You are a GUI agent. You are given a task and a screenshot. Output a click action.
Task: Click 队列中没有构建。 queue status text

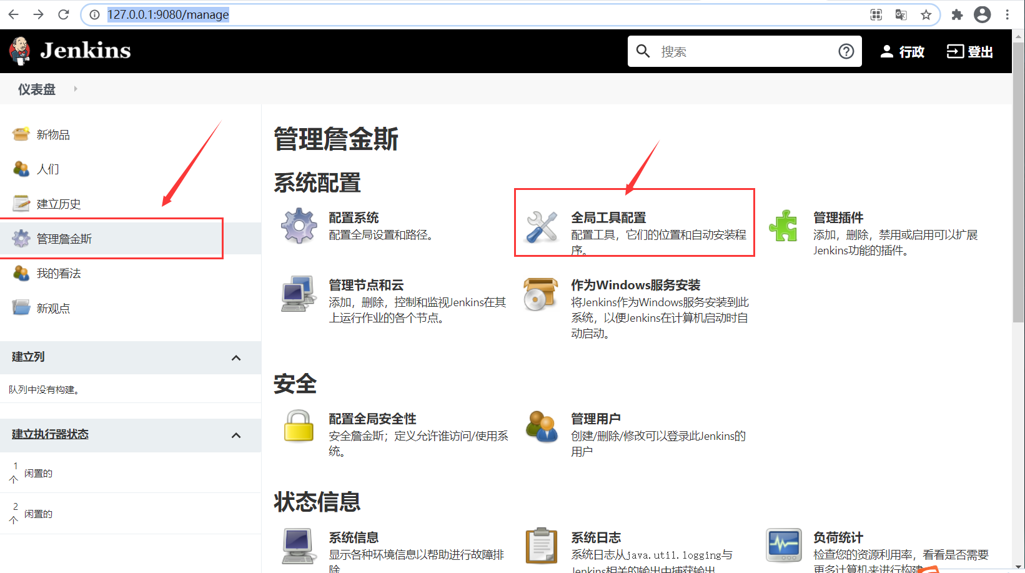click(x=44, y=390)
